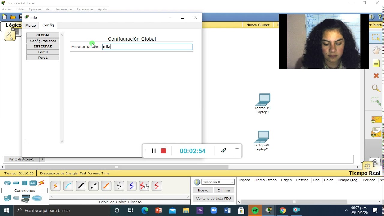
Task: Open the Ventana de Lista PDU
Action: (214, 199)
